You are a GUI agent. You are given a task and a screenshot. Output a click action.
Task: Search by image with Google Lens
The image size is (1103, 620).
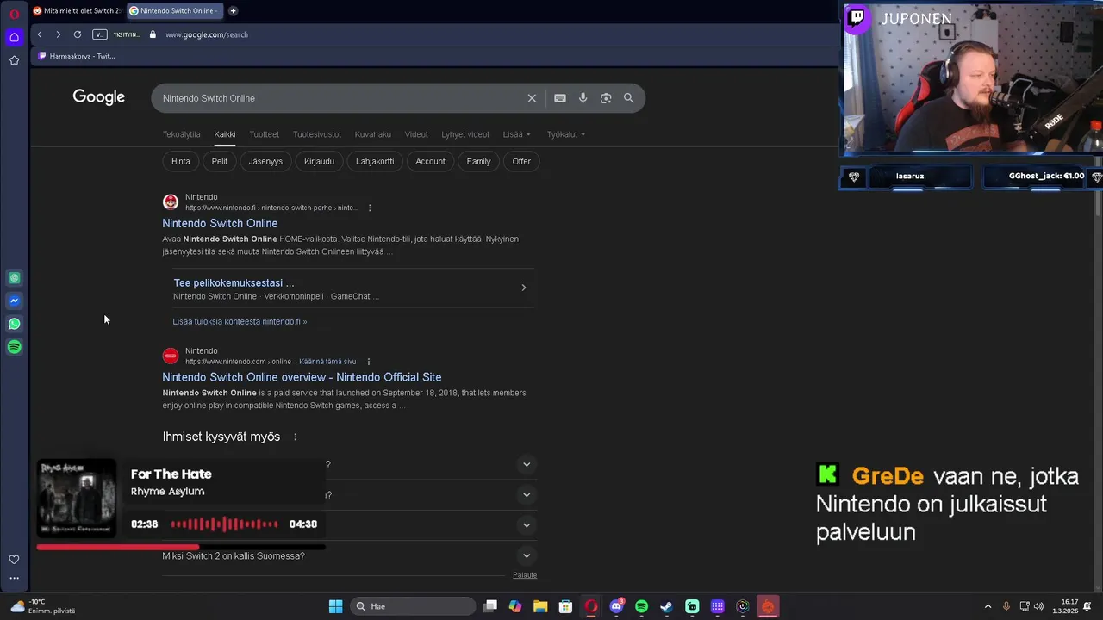pyautogui.click(x=606, y=98)
